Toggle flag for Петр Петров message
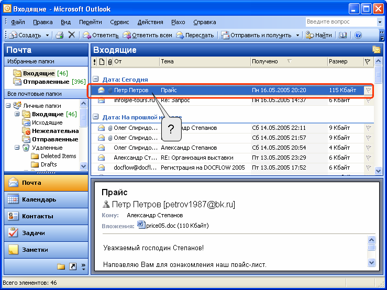The width and height of the screenshot is (387, 290). [x=368, y=91]
